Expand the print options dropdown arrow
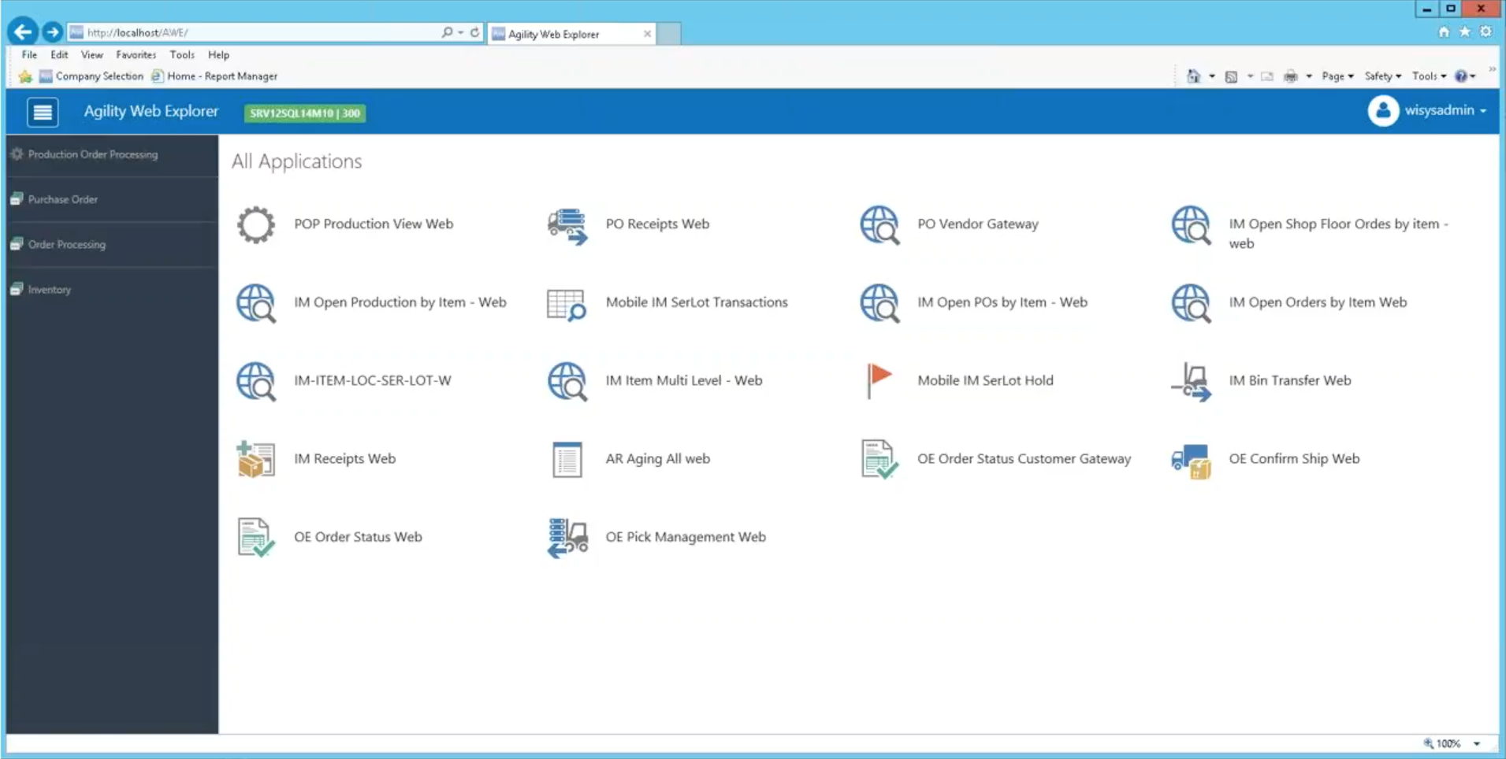This screenshot has width=1506, height=759. tap(1309, 76)
